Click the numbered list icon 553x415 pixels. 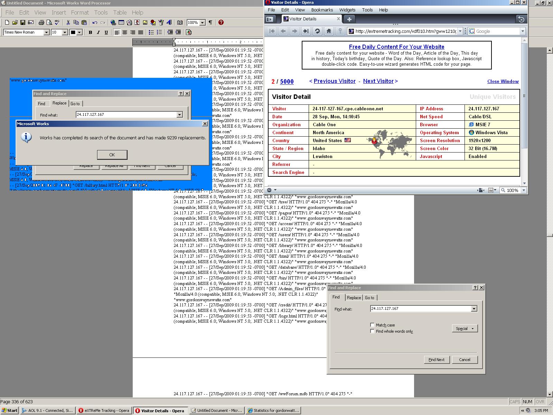tap(159, 32)
